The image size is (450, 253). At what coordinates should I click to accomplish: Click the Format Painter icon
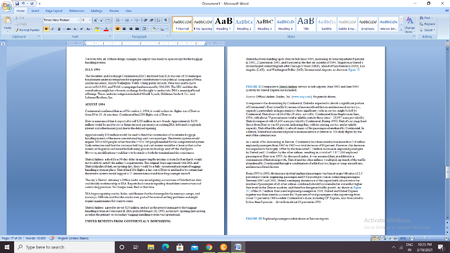pyautogui.click(x=17, y=29)
